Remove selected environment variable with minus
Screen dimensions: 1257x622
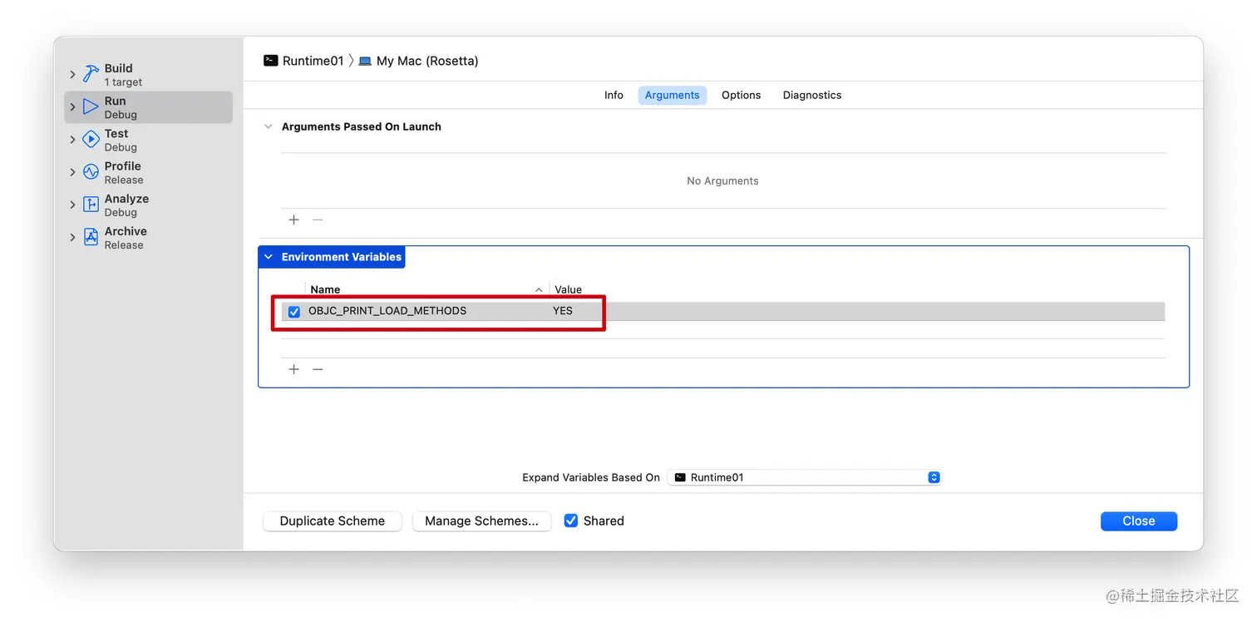pos(318,369)
